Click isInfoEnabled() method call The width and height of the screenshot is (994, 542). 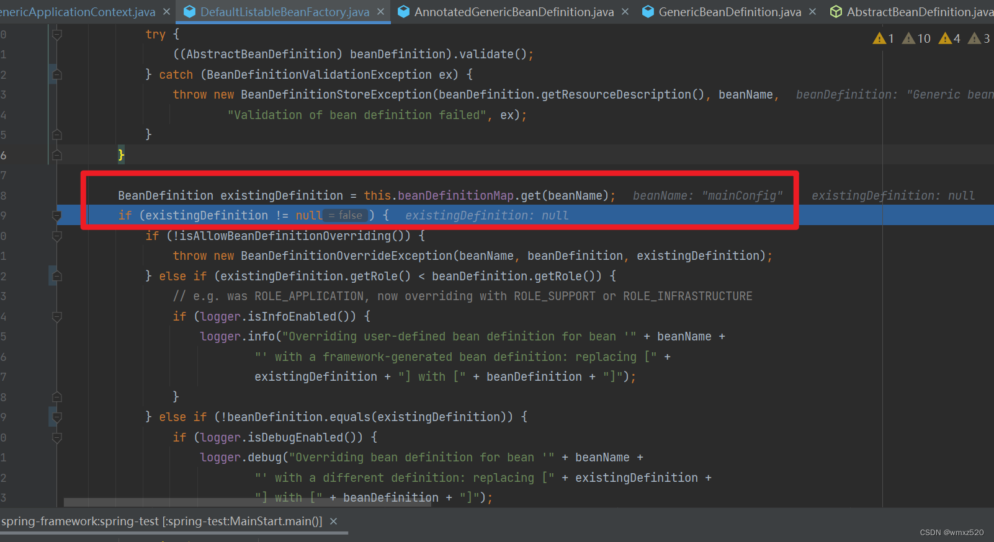click(301, 317)
